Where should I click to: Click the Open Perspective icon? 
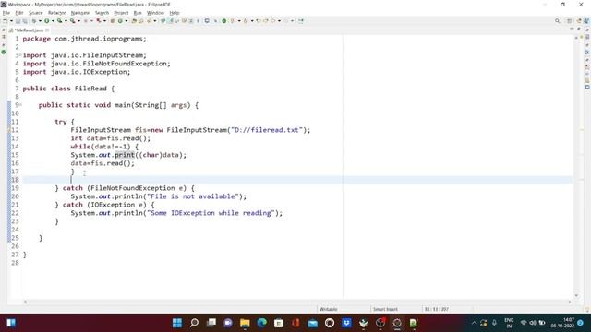pyautogui.click(x=570, y=21)
